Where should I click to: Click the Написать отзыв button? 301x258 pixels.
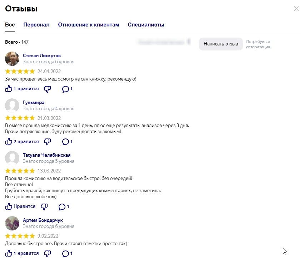click(221, 44)
